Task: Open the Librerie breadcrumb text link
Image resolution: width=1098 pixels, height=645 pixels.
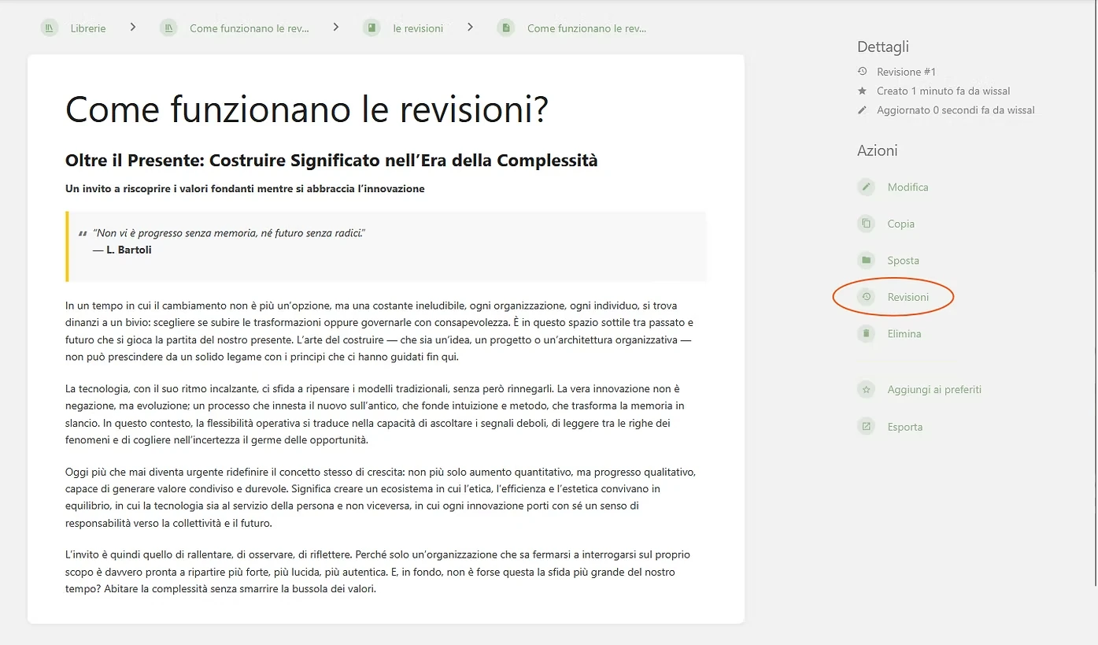Action: pos(87,28)
